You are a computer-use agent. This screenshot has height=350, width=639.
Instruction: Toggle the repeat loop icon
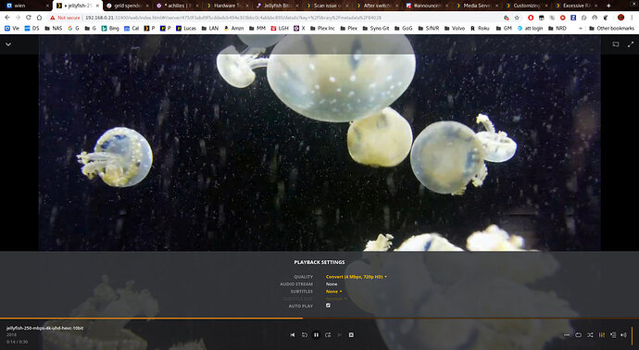[x=578, y=335]
